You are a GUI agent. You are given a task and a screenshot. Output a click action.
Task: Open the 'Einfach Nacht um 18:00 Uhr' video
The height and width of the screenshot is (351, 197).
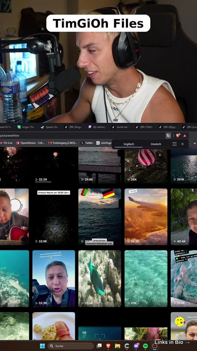point(54,216)
